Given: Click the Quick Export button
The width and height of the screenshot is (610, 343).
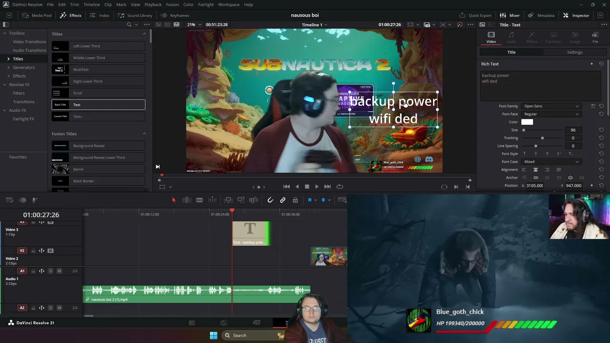Looking at the screenshot, I should tap(475, 15).
